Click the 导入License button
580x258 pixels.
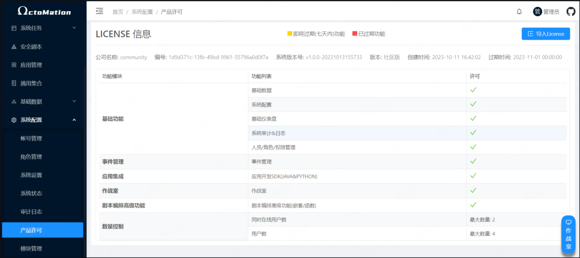coord(546,34)
